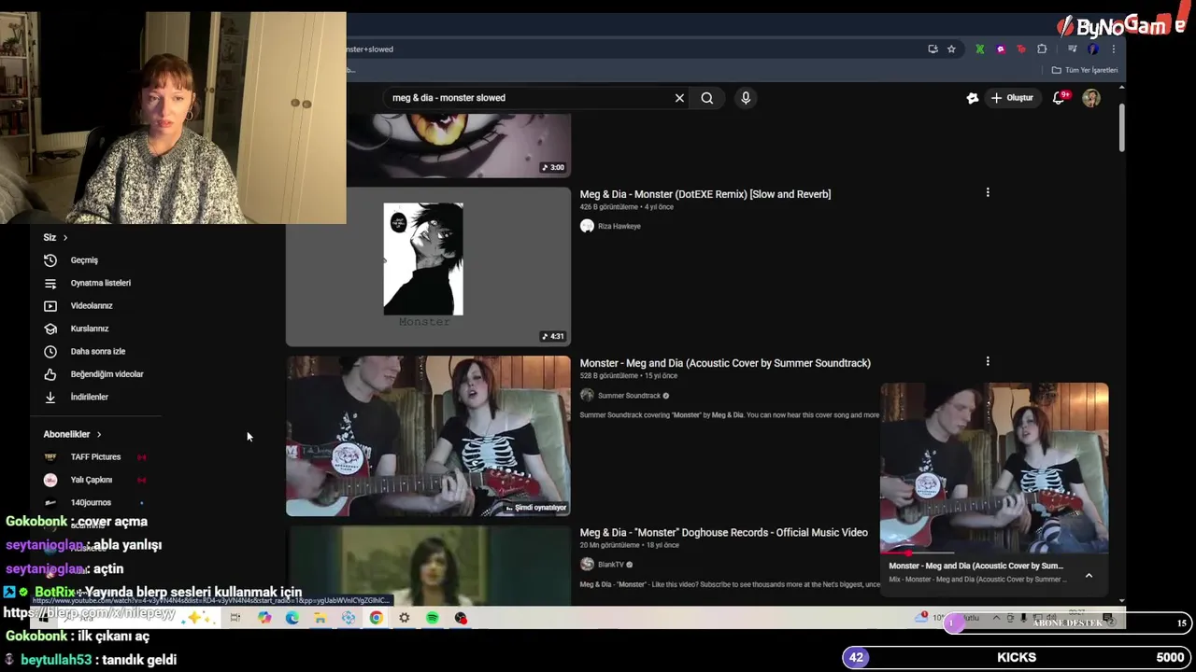Image resolution: width=1196 pixels, height=672 pixels.
Task: Click the miniplayer video preview
Action: click(x=994, y=467)
